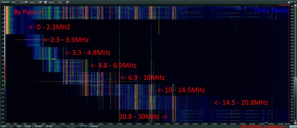Select the Spectrum tab

point(5,2)
